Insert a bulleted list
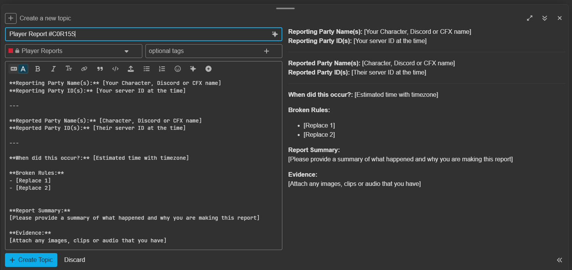 [x=147, y=69]
